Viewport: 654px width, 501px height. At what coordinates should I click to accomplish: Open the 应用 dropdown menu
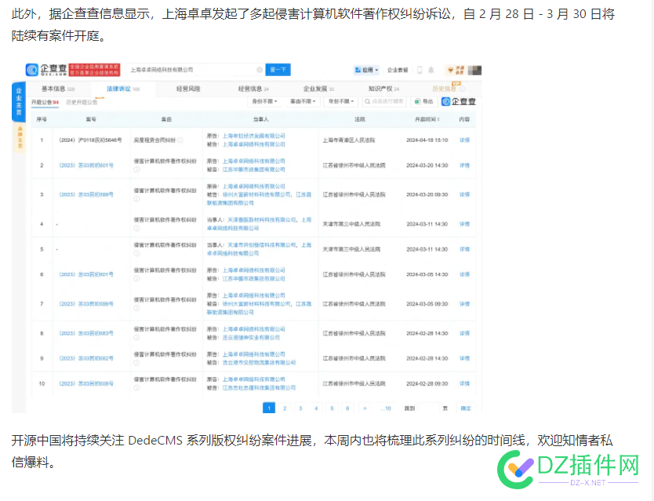367,70
